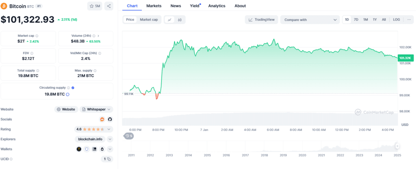
Task: Set the chart range to All
Action: point(383,19)
